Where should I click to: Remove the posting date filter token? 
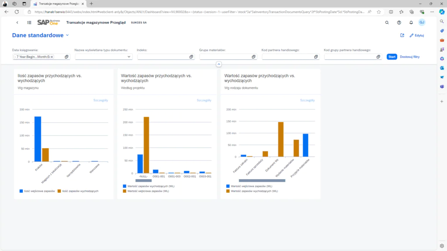pyautogui.click(x=52, y=57)
